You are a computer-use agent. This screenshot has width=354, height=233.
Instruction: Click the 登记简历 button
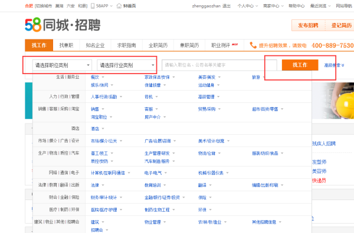341,25
